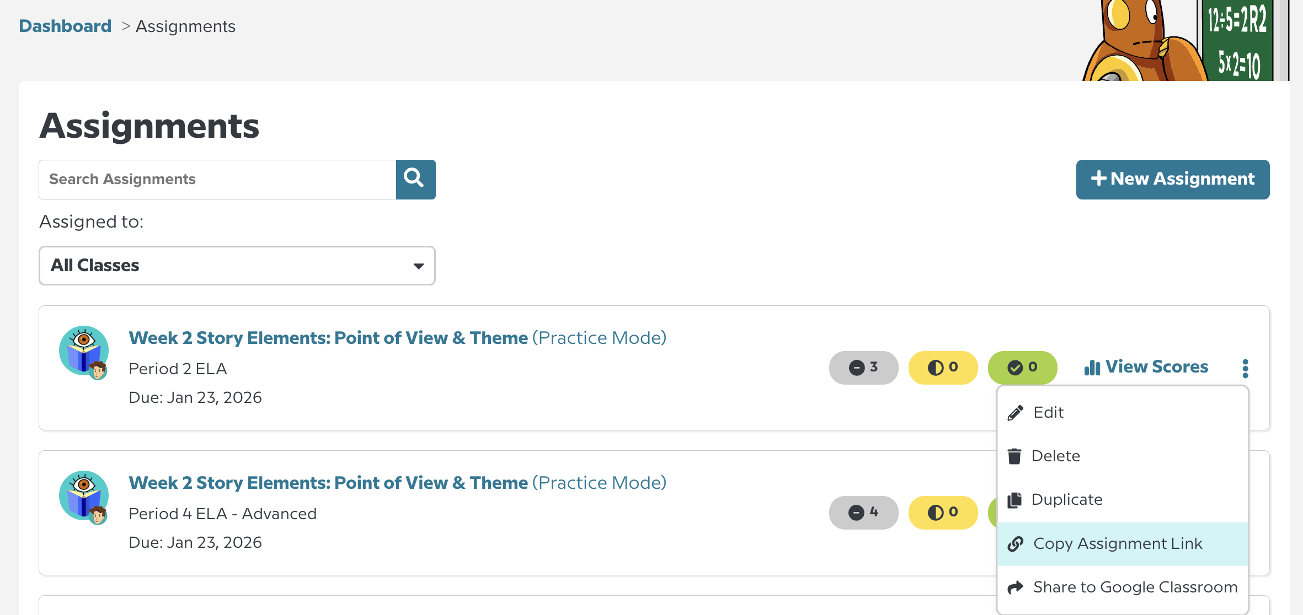
Task: Open the All Classes dropdown
Action: (x=237, y=266)
